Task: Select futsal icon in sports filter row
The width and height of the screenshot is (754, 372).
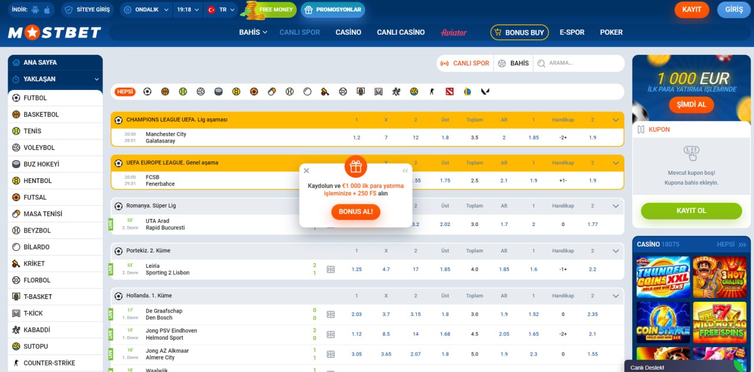Action: click(x=254, y=92)
